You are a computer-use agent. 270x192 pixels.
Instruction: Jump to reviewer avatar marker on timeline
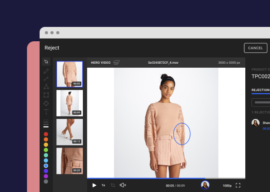coord(205,185)
